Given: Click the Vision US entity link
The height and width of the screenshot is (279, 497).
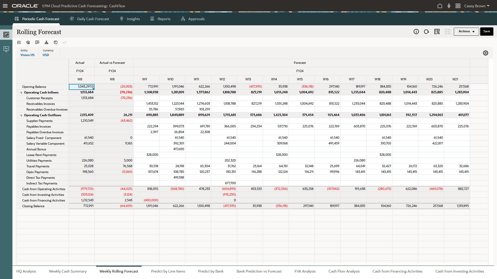Looking at the screenshot, I should (x=27, y=55).
